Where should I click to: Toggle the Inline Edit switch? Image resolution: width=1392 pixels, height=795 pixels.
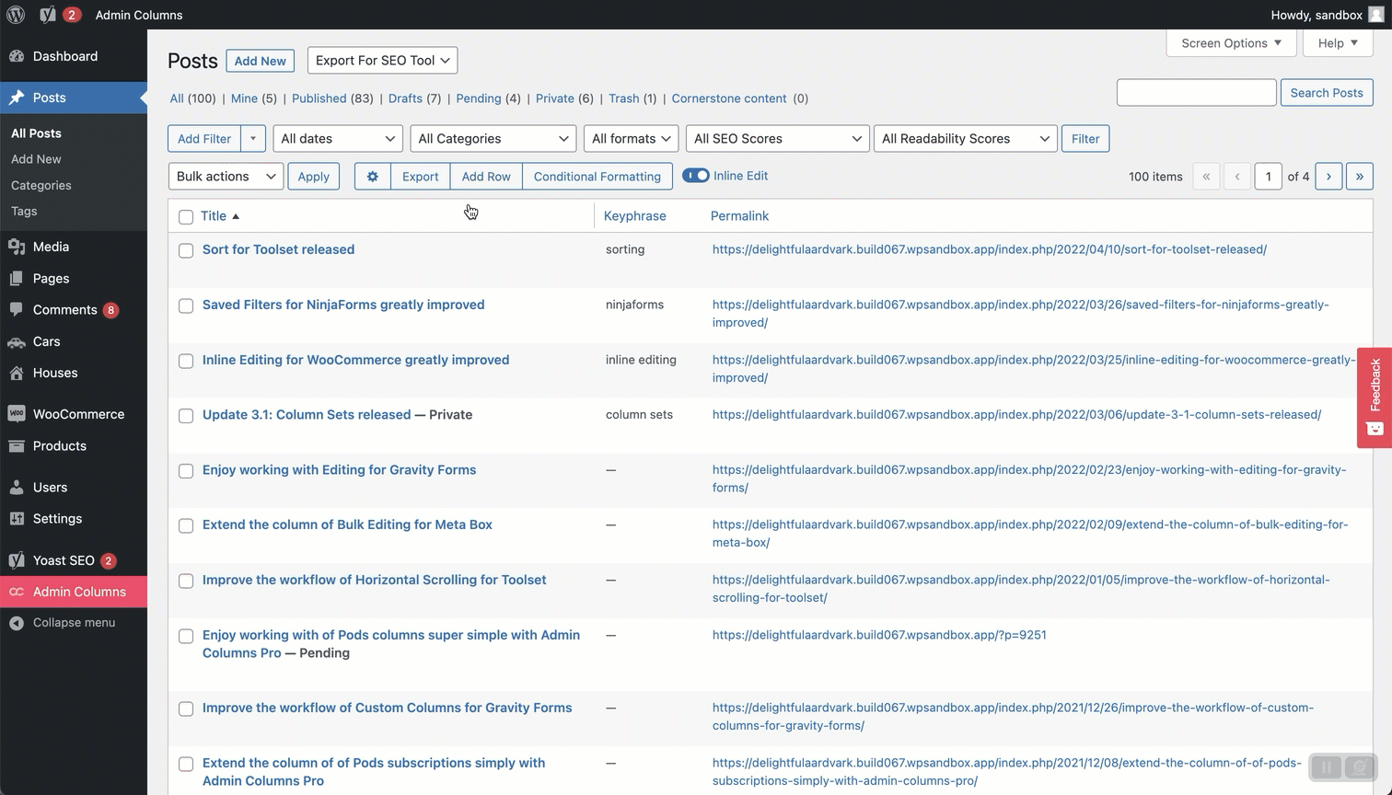click(696, 176)
